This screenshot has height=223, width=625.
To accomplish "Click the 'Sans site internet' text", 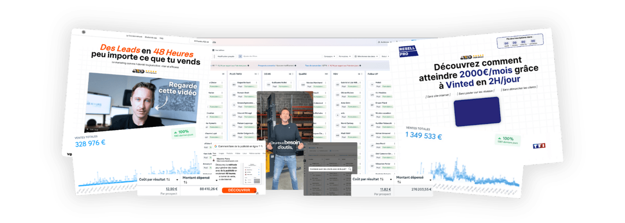I will [439, 96].
